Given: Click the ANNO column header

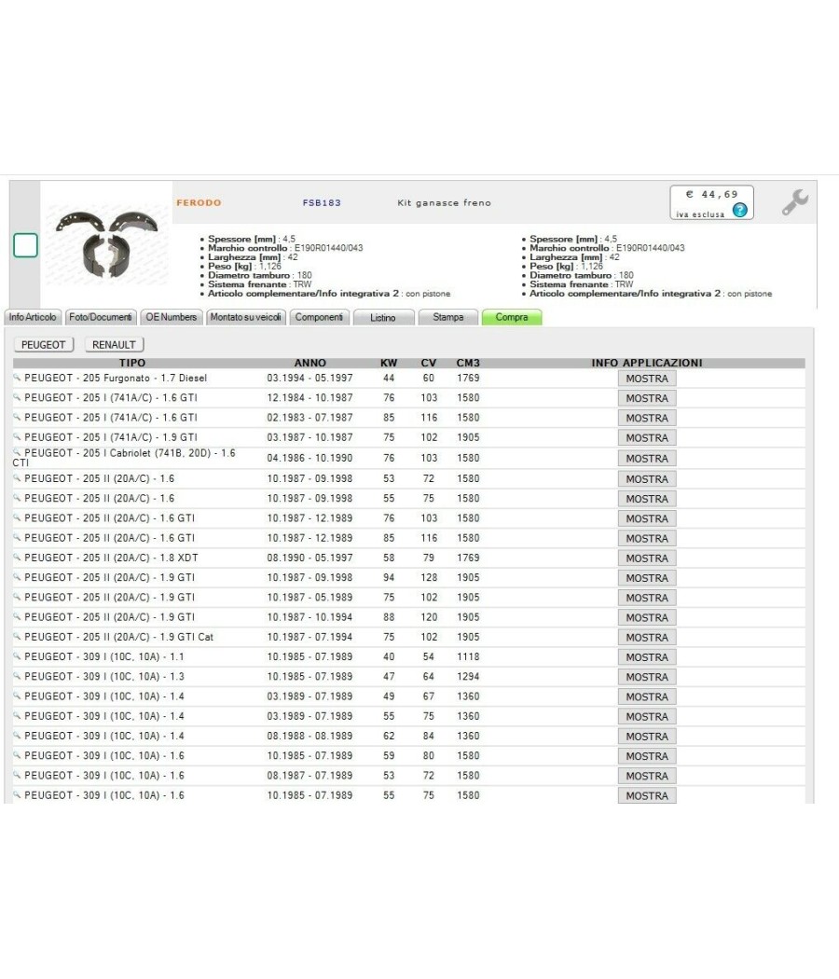Looking at the screenshot, I should (x=310, y=363).
